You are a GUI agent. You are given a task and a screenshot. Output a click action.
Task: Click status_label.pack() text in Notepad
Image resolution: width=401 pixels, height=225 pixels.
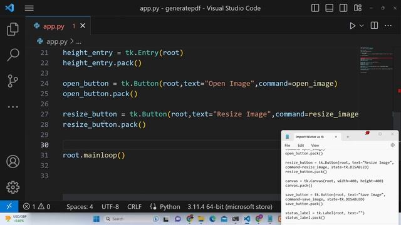305,217
